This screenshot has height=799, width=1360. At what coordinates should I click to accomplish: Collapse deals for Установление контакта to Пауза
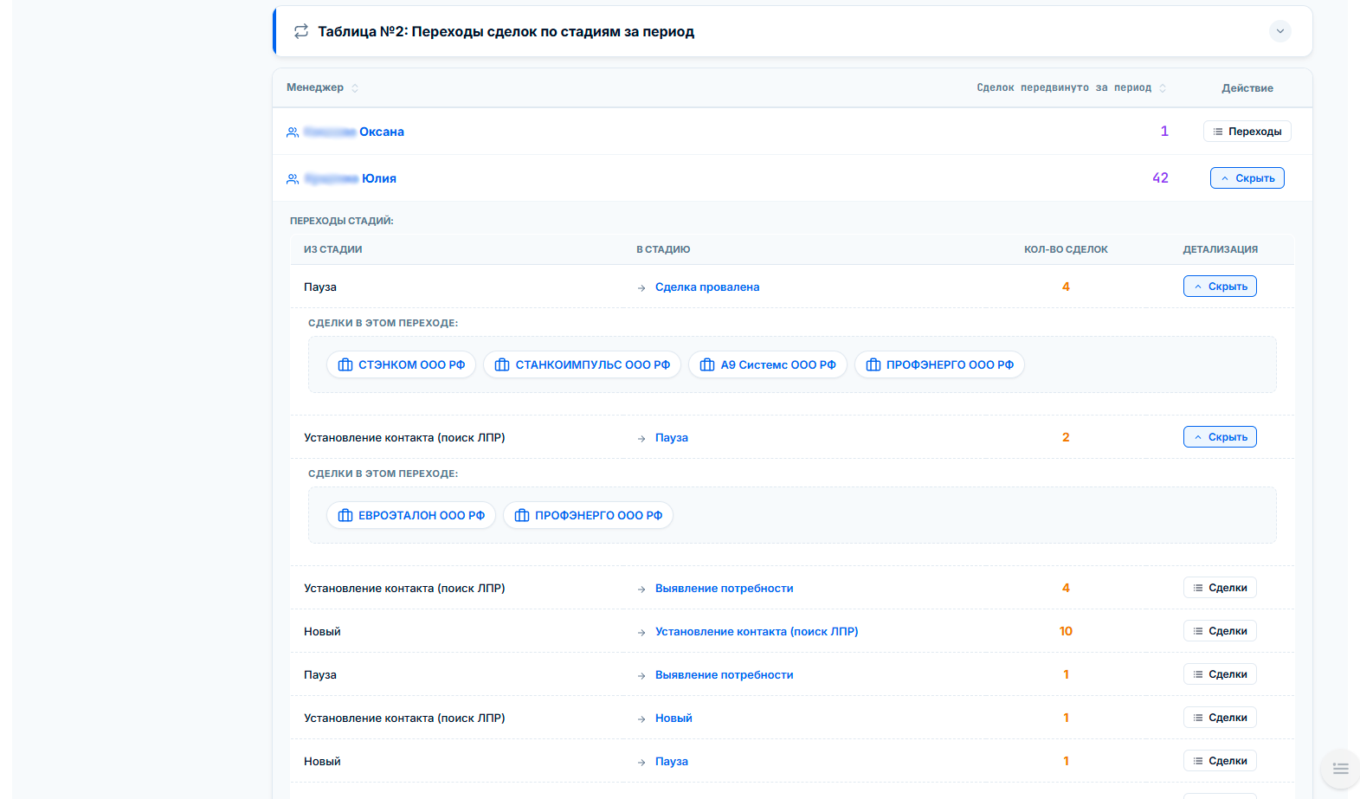pos(1220,437)
